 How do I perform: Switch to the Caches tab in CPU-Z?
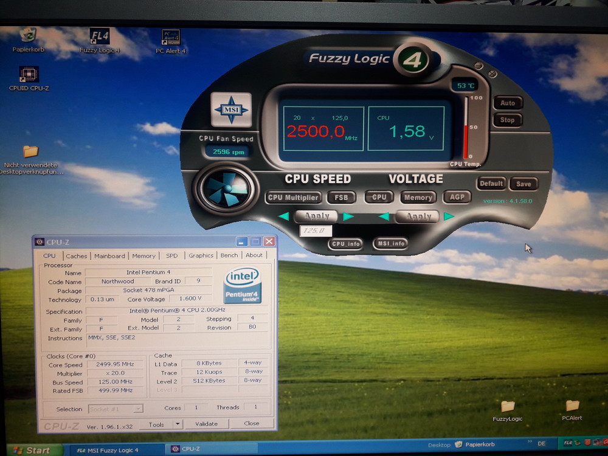[76, 256]
